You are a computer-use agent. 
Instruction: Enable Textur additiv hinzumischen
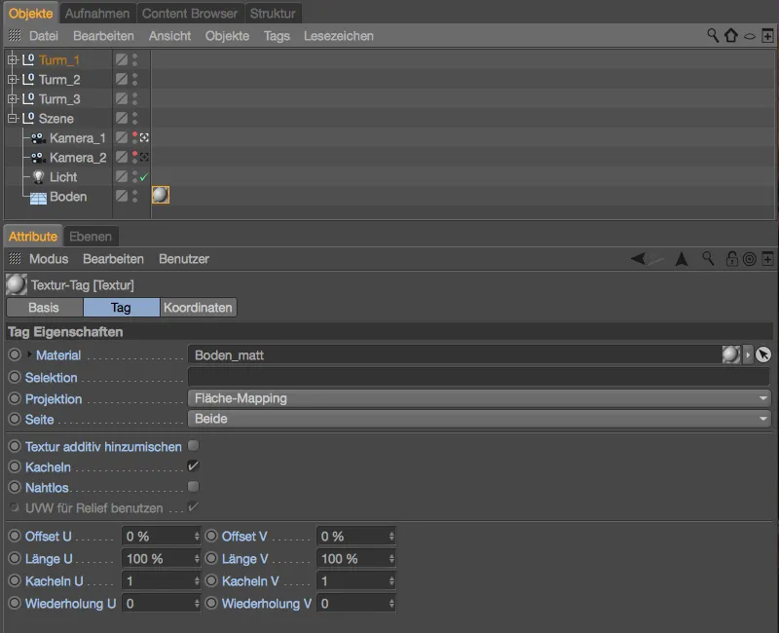tap(193, 445)
